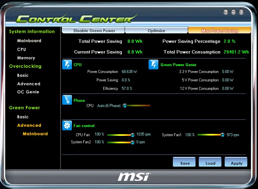
Task: Click the Control Center title logo
Action: [x=77, y=18]
